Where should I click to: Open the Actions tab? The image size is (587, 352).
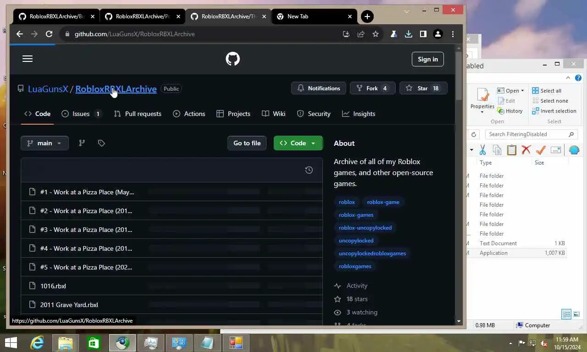tap(189, 114)
